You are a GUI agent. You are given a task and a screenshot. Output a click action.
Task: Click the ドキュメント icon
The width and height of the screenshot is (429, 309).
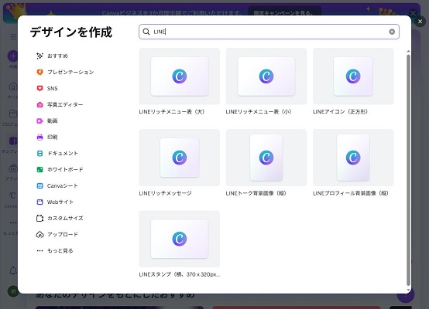click(x=39, y=154)
